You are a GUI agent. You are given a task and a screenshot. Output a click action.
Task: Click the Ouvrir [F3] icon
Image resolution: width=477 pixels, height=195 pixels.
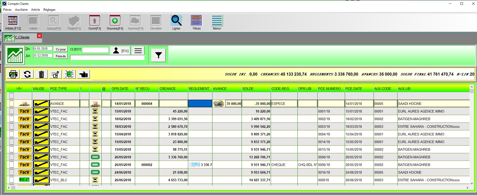(x=94, y=22)
